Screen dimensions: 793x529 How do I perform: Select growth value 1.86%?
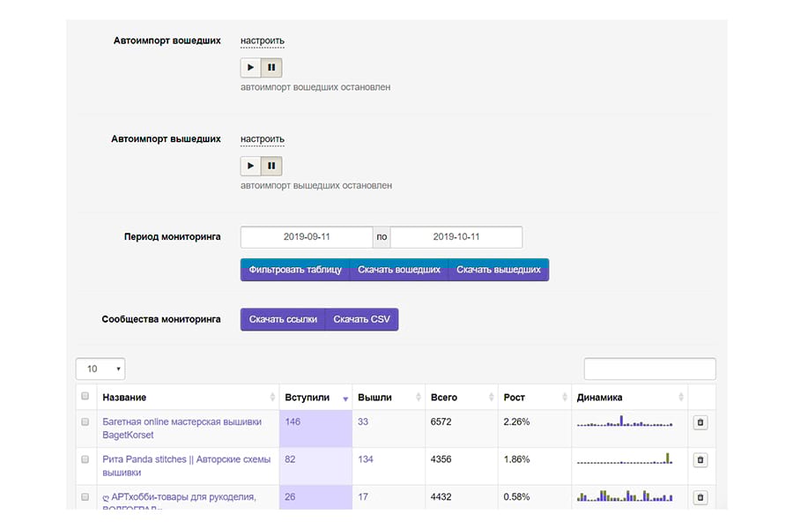pyautogui.click(x=516, y=459)
